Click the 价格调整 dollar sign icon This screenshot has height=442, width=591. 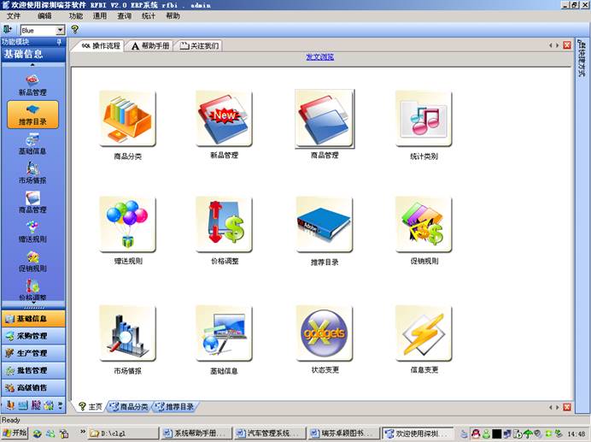pos(224,224)
